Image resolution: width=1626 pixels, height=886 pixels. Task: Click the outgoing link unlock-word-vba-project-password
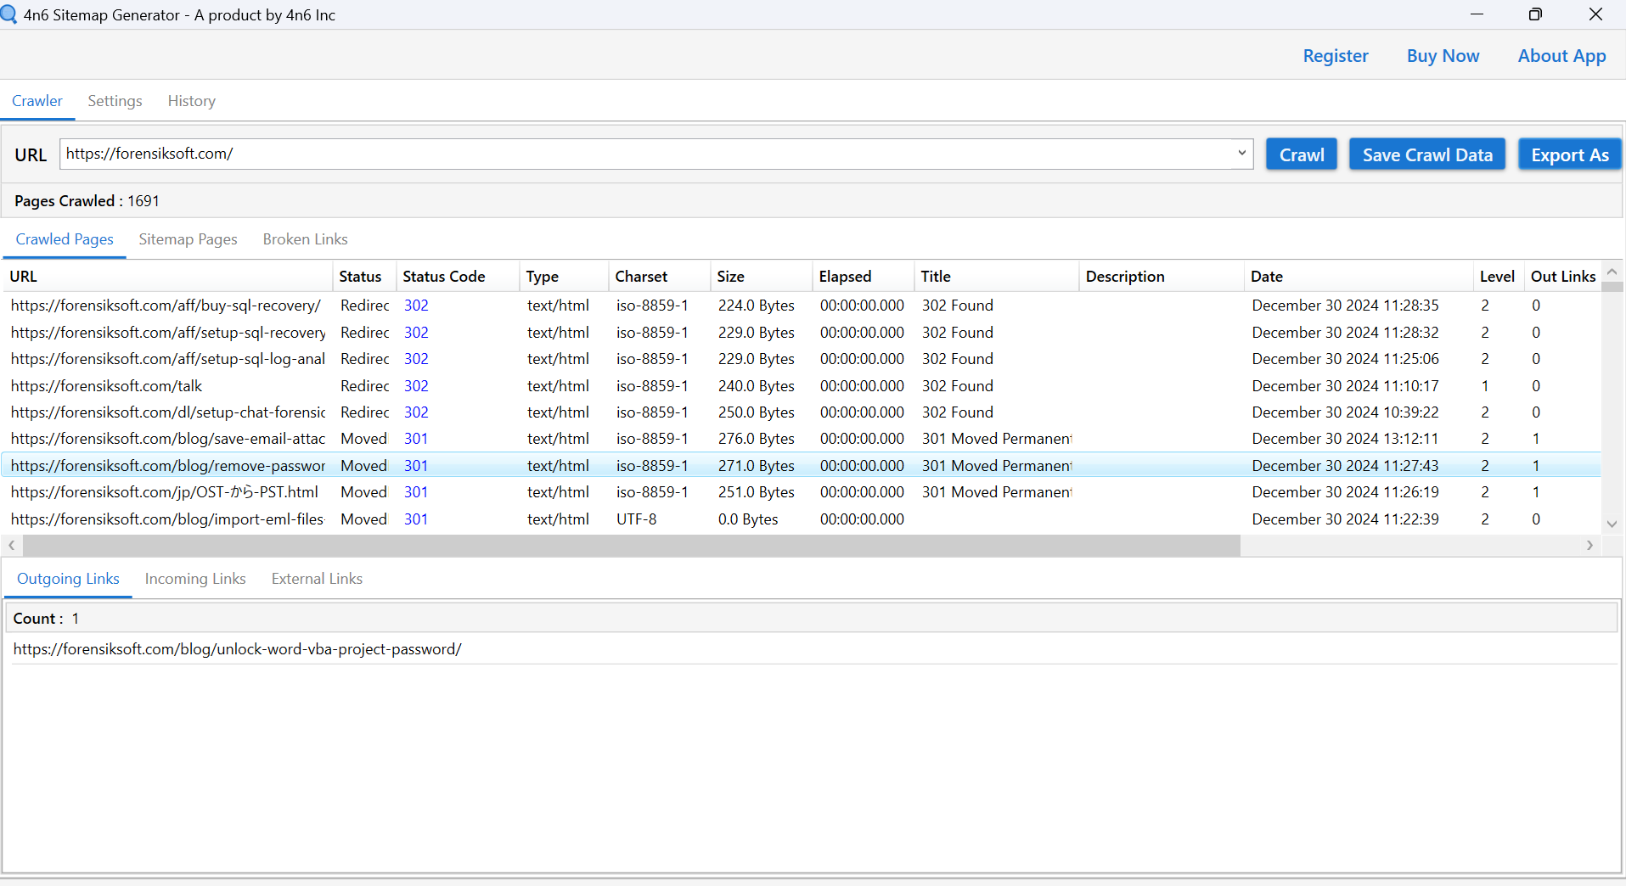click(x=238, y=649)
